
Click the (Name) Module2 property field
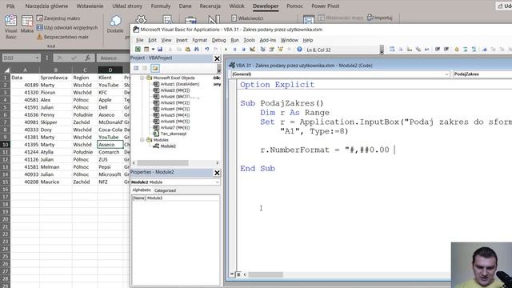(175, 198)
